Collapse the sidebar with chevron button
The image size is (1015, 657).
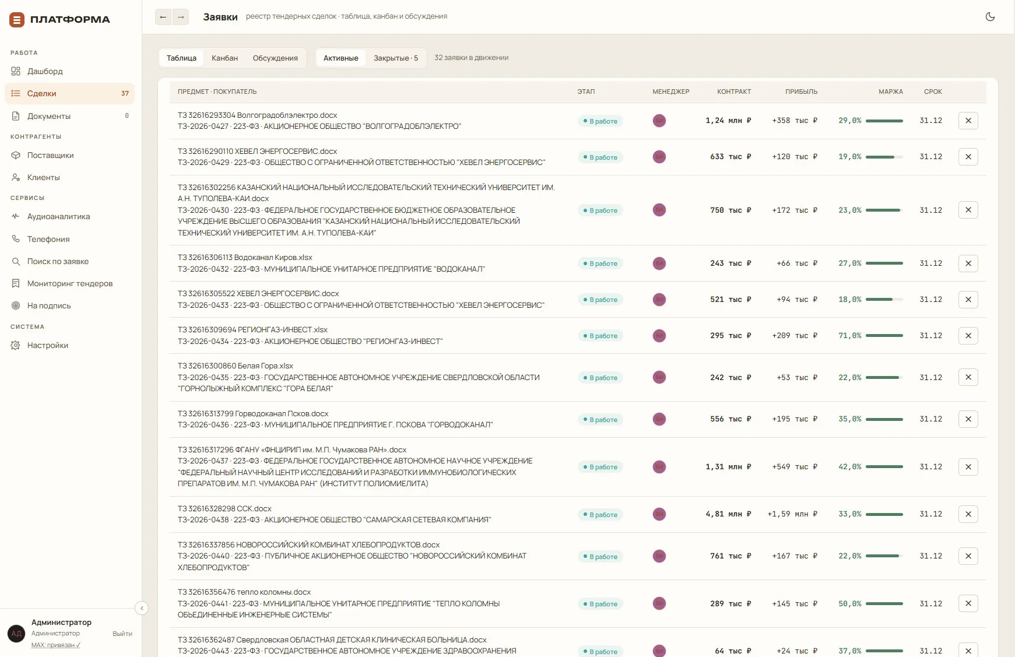[142, 608]
